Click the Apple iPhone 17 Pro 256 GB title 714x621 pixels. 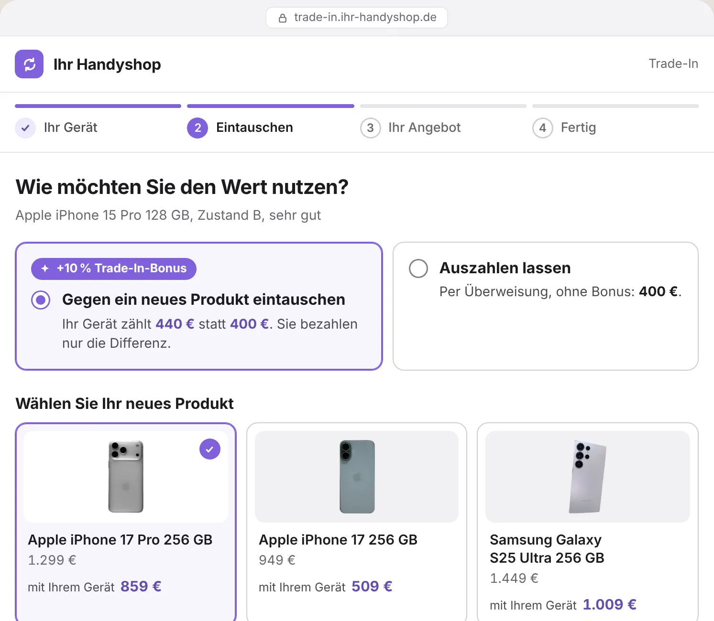coord(120,540)
